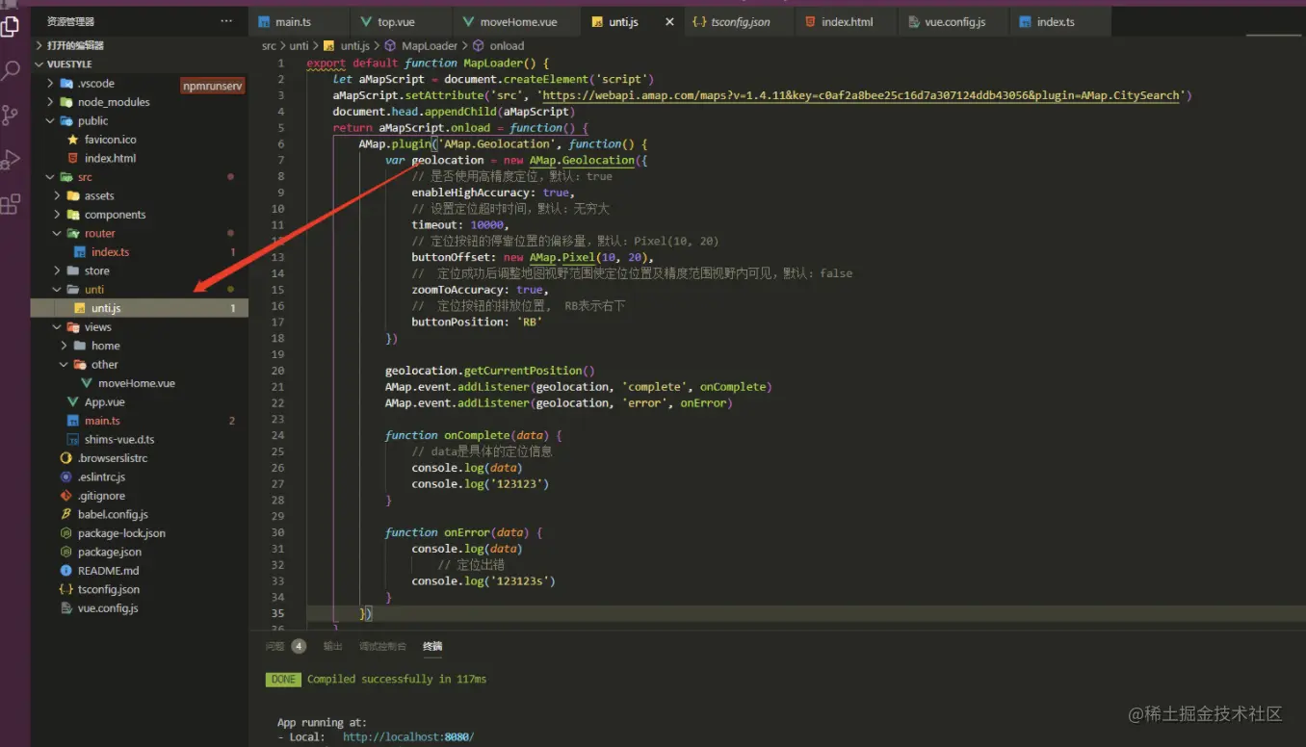Switch to the tsconfig.json tab
Screen dimensions: 1306x747
[x=734, y=21]
